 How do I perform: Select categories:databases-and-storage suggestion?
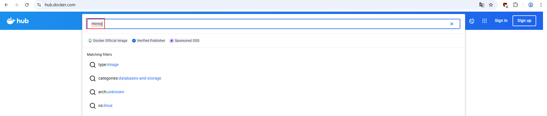tap(130, 78)
